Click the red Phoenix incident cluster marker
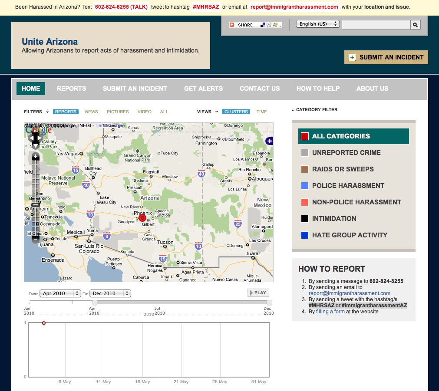Screen dimensions: 439x391 pyautogui.click(x=142, y=218)
